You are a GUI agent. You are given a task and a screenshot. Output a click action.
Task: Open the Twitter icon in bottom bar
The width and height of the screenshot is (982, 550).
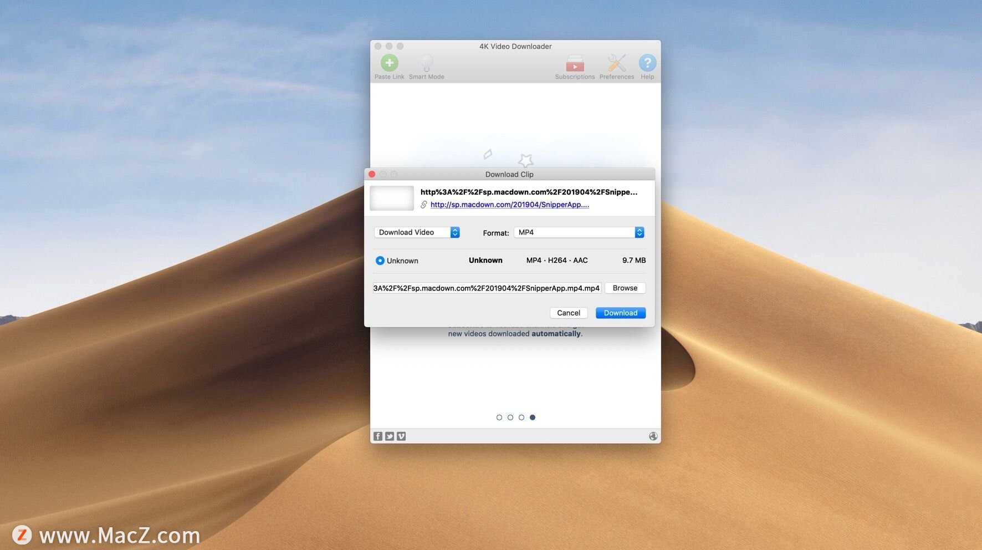click(390, 436)
